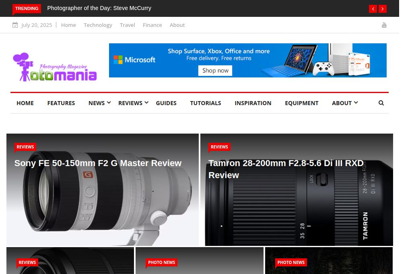
Task: Click the About link in top bar
Action: pyautogui.click(x=177, y=25)
